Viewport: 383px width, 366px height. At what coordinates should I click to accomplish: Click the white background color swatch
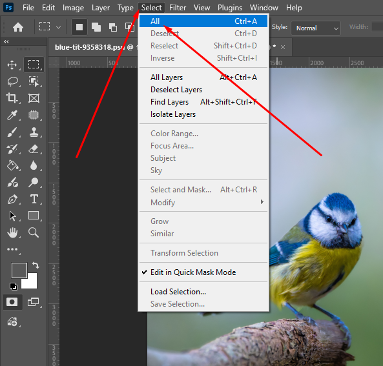click(x=32, y=283)
